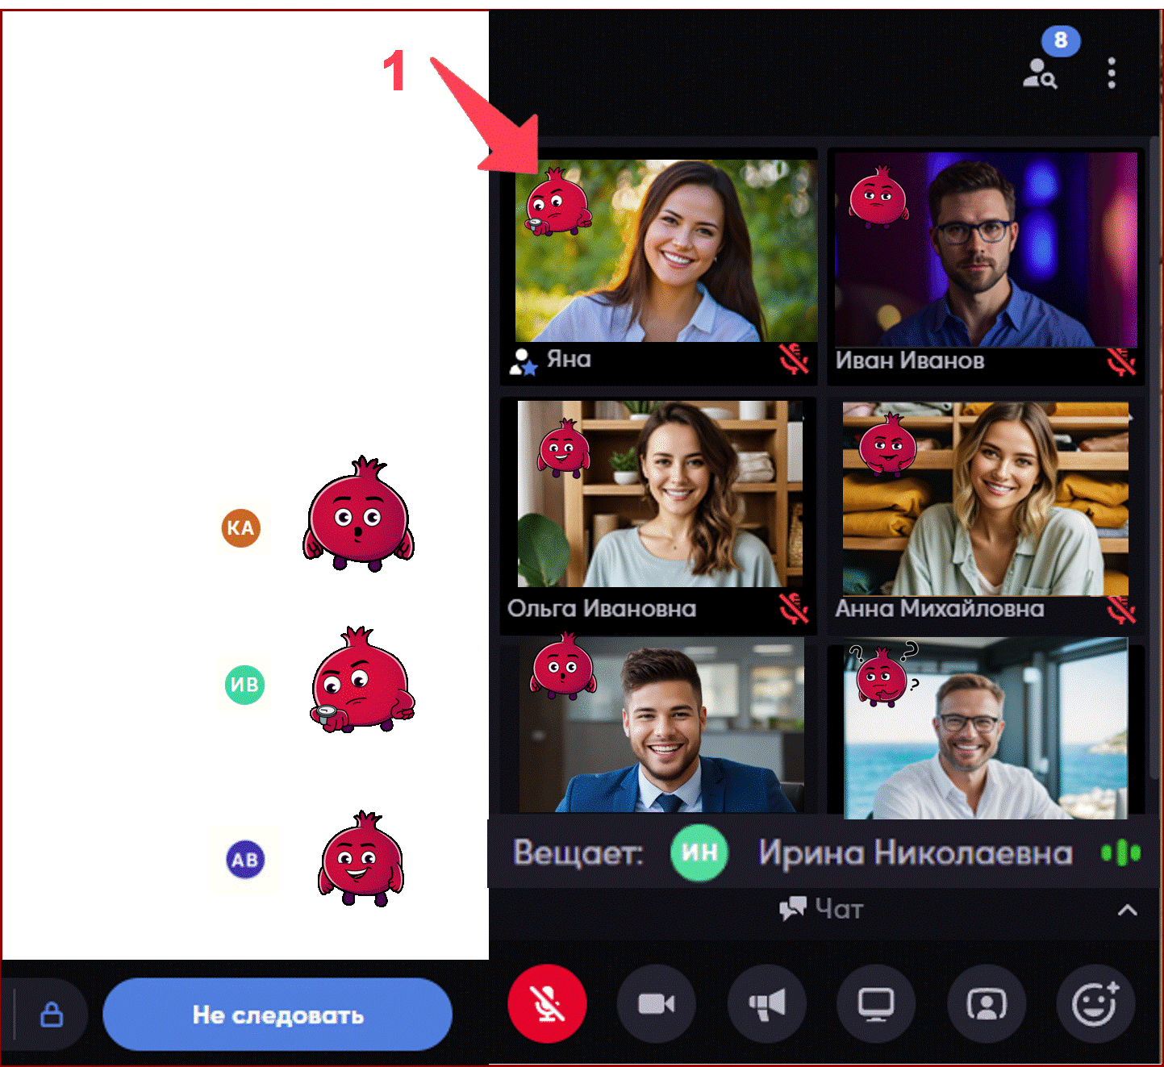Toggle the camera on or off
The height and width of the screenshot is (1067, 1164).
[657, 1004]
